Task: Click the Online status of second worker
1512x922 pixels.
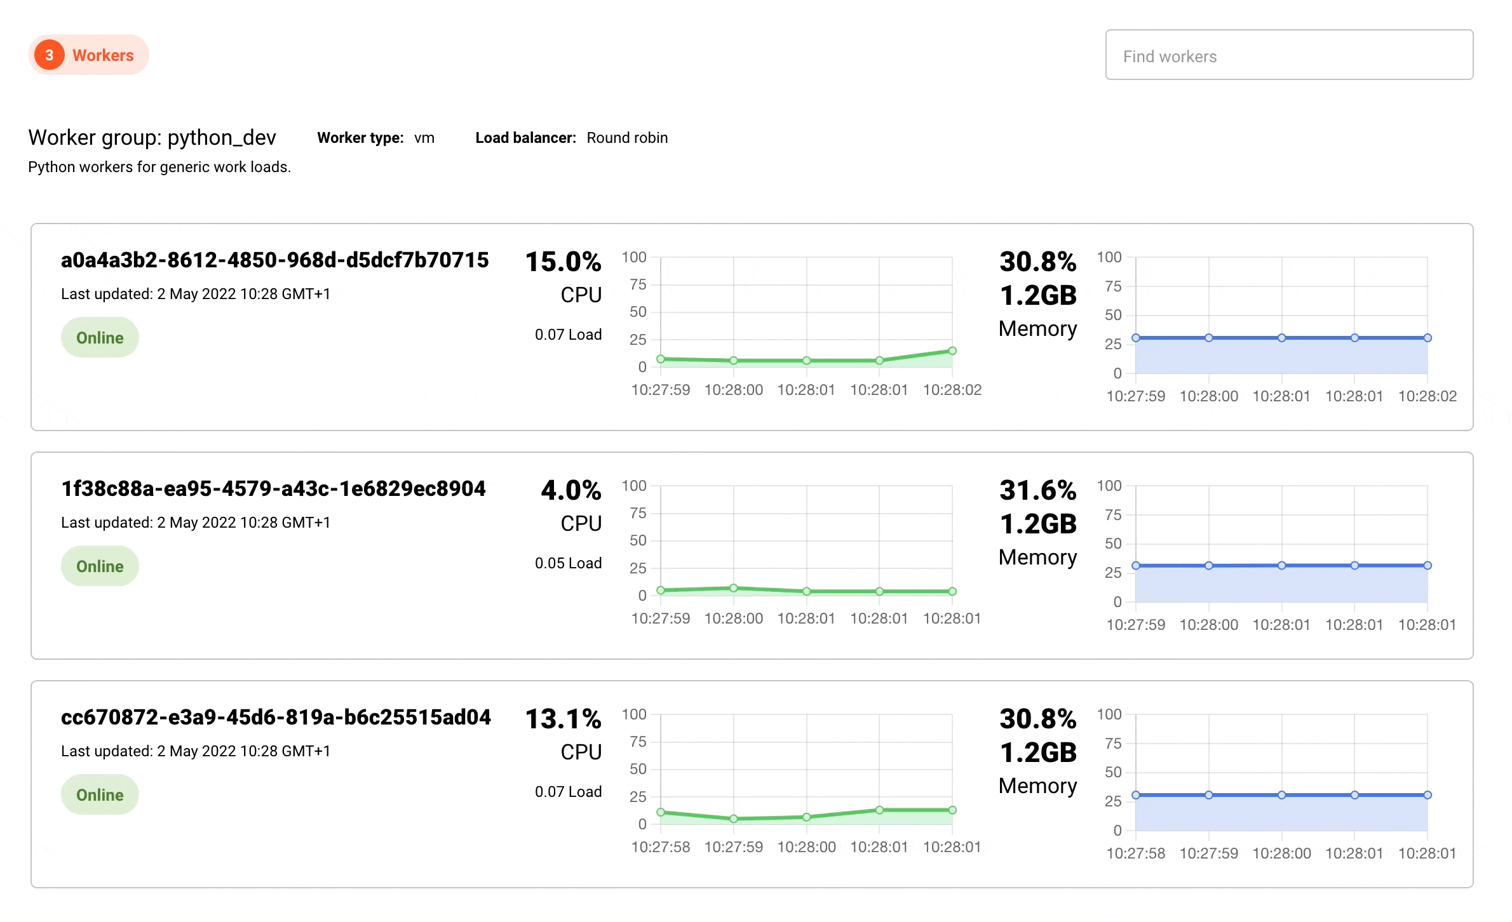Action: pos(100,566)
